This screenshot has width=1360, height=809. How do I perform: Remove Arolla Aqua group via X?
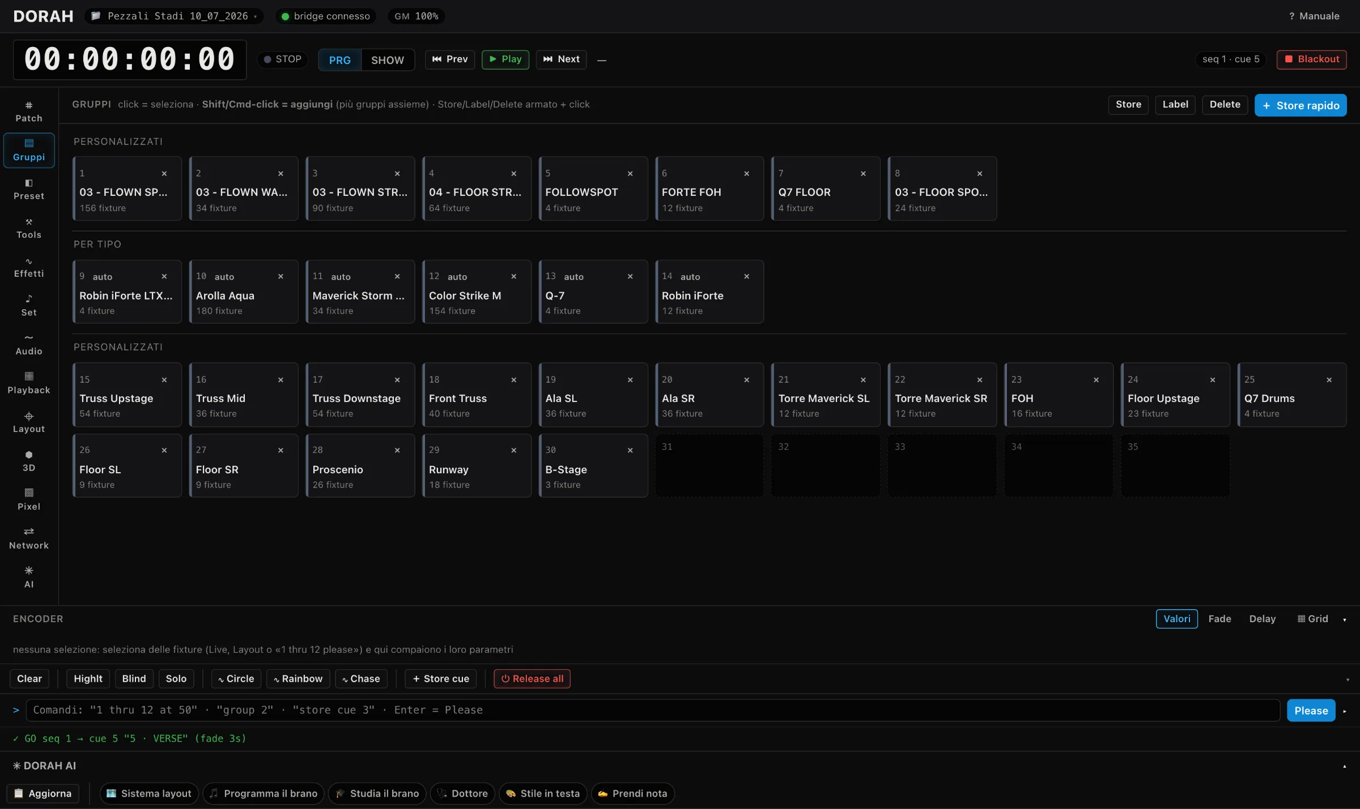pyautogui.click(x=280, y=276)
